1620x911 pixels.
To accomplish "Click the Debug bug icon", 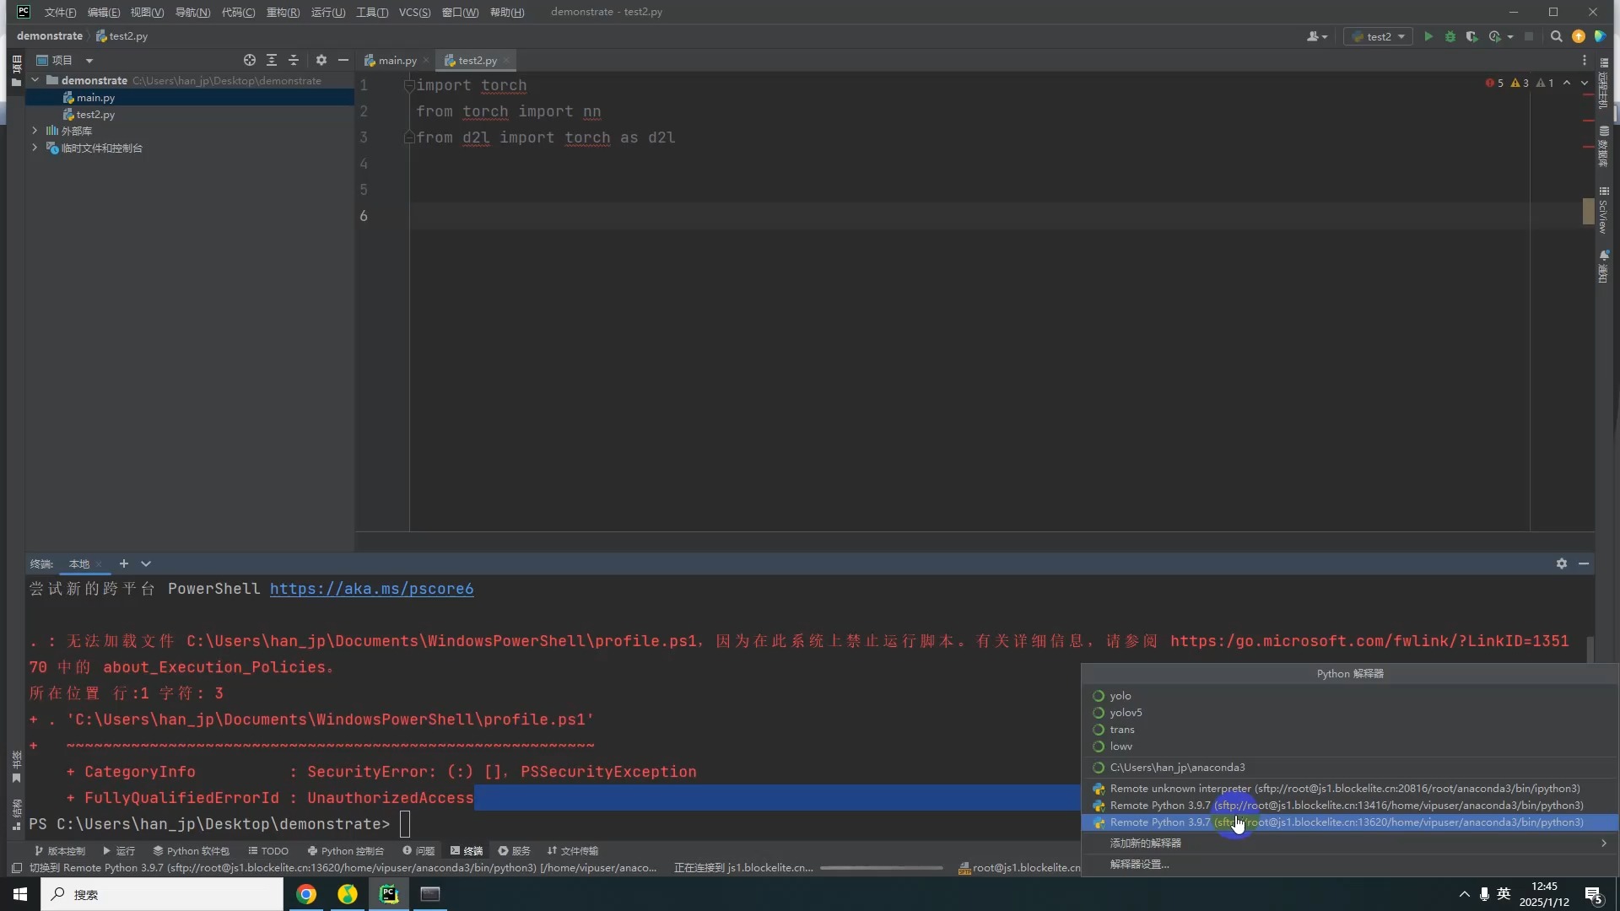I will click(1450, 36).
